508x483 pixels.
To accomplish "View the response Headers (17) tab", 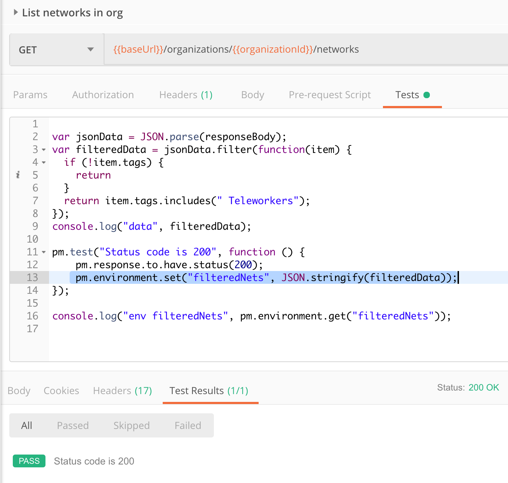I will [x=122, y=391].
